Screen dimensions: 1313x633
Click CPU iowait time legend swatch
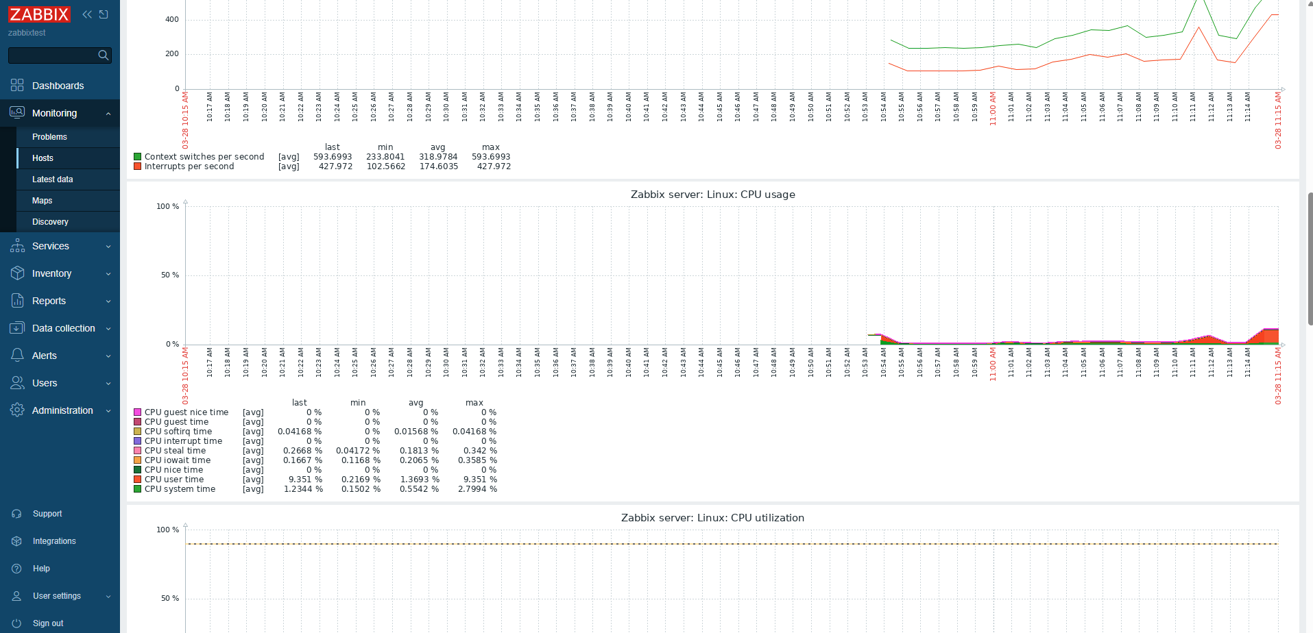click(x=137, y=460)
